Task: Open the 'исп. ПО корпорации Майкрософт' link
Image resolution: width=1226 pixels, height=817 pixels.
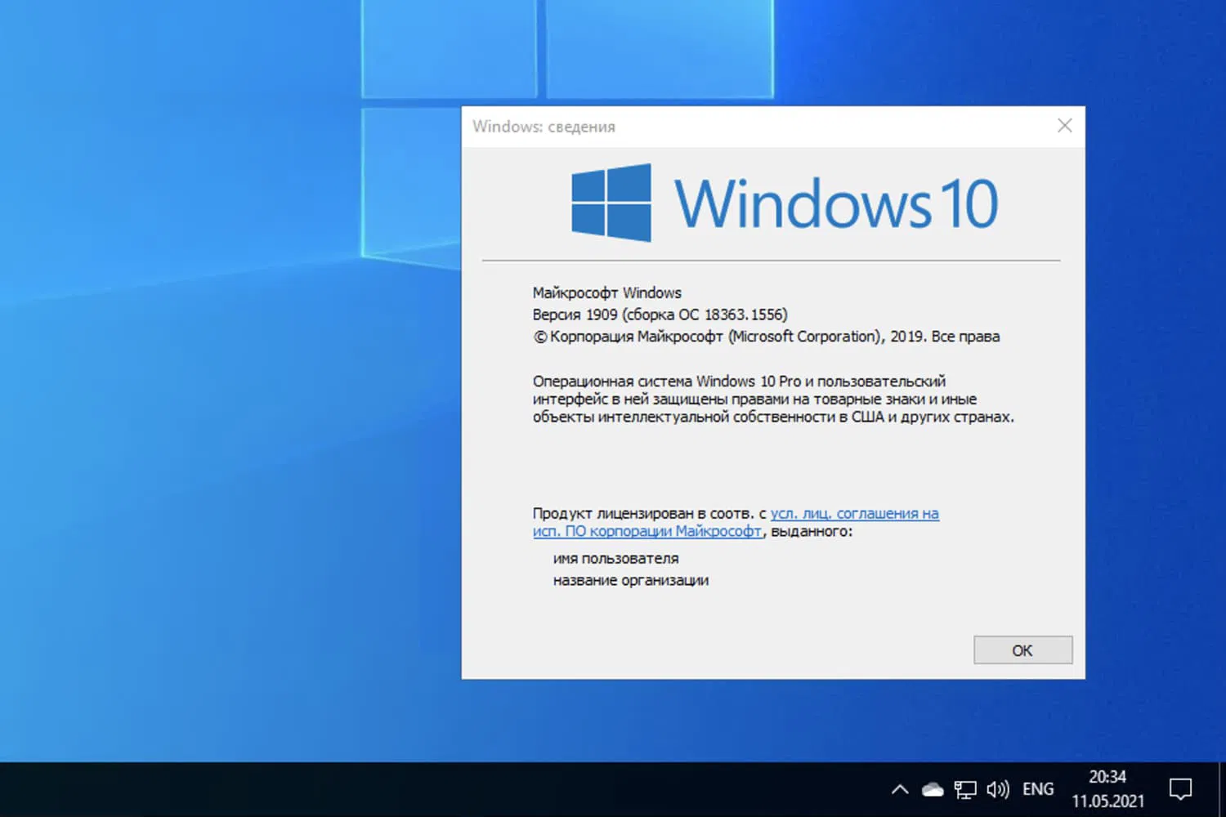Action: (x=646, y=531)
